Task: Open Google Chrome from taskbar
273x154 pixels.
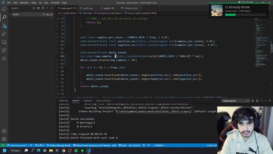Action: tap(64, 151)
